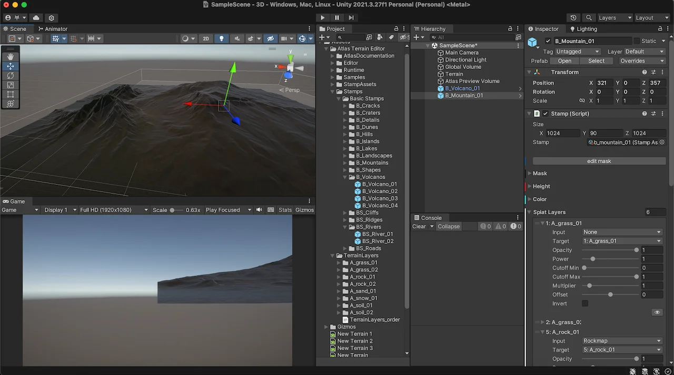Viewport: 674px width, 375px height.
Task: Click the Stats button in Game view
Action: tap(285, 210)
